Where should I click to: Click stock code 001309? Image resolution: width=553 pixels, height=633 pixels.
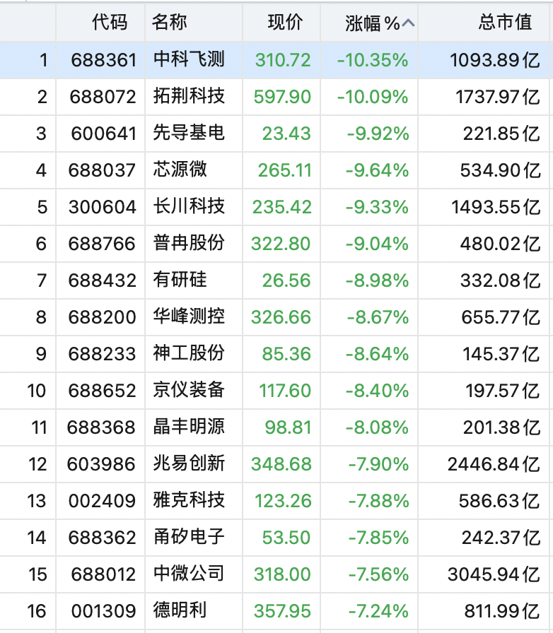[x=103, y=612]
